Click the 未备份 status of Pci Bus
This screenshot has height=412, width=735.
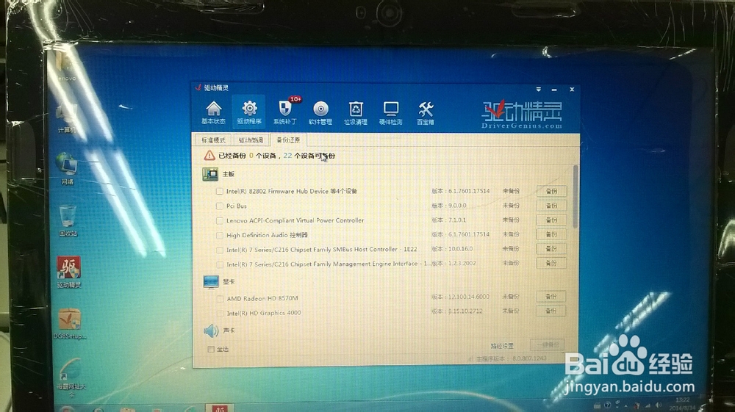coord(511,206)
